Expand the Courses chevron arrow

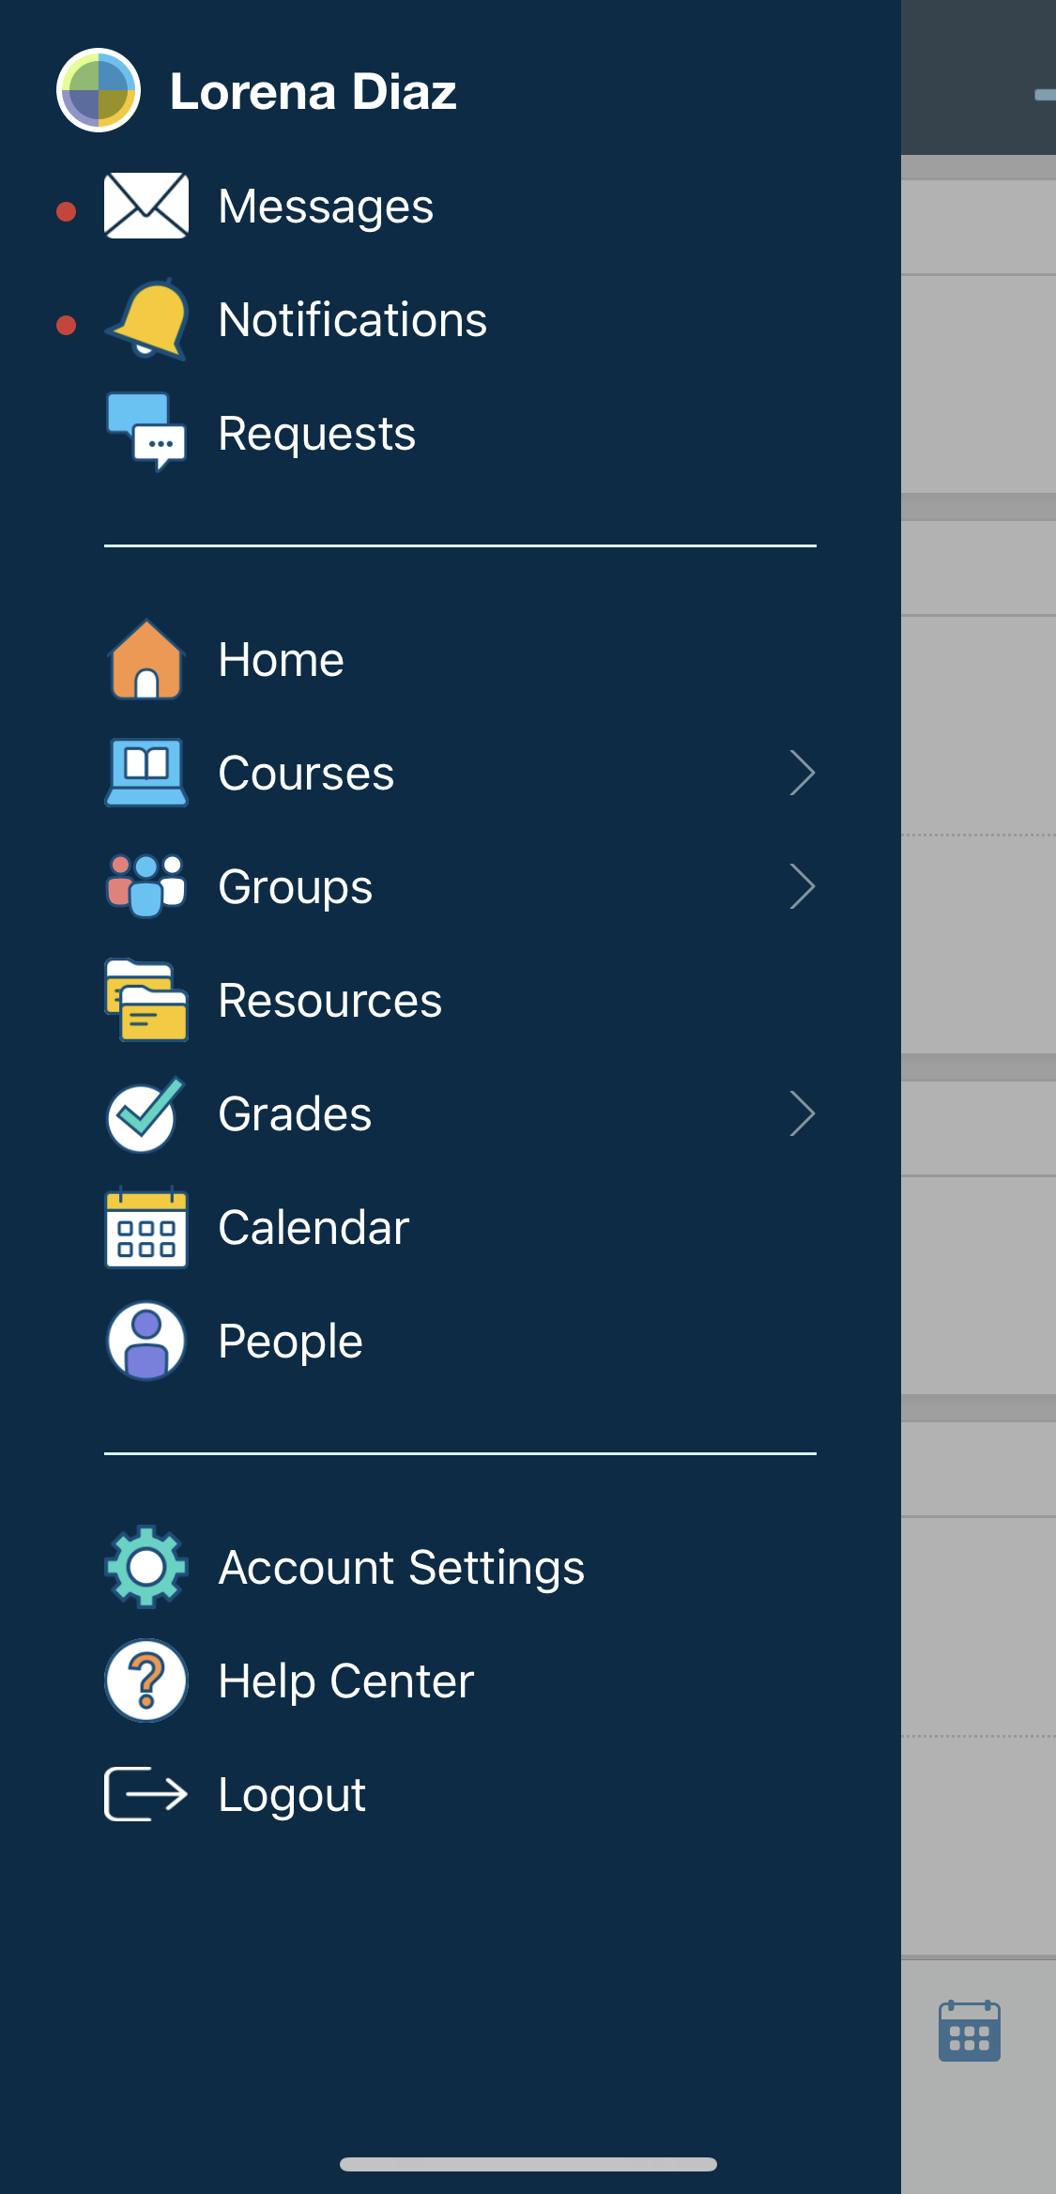coord(802,773)
